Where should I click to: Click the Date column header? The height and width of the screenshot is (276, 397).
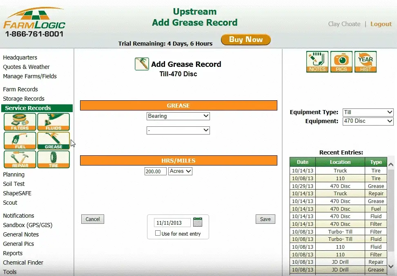coord(303,162)
